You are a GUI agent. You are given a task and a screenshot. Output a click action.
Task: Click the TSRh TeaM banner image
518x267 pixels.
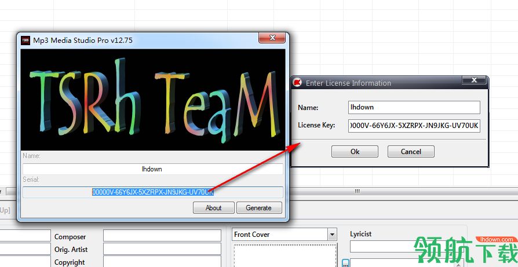[x=152, y=100]
